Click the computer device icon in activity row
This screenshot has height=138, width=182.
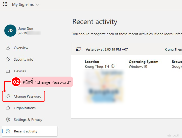79,49
